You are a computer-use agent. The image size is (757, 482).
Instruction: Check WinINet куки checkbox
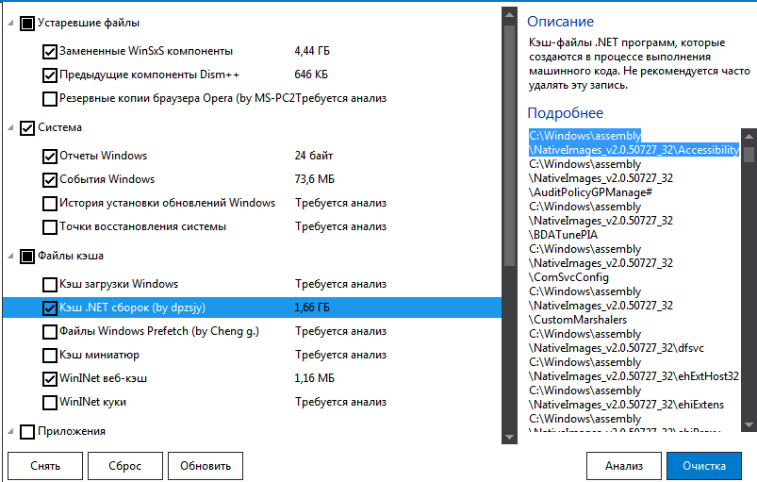[50, 402]
